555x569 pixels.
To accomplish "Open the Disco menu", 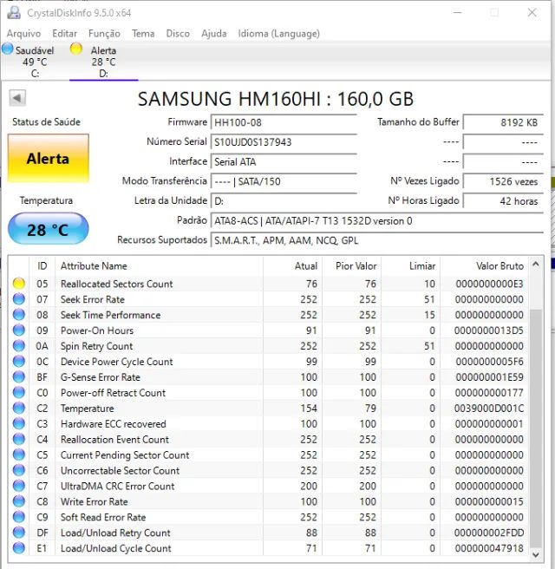I will 178,33.
